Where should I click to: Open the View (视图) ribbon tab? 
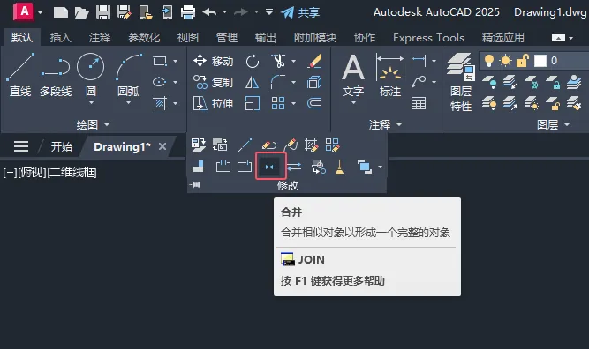pyautogui.click(x=188, y=38)
